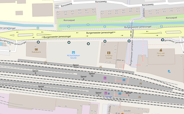This screenshot has height=114, width=184.
Task: Select the shelter icon below Cinema Gouda building
Action: tap(101, 67)
